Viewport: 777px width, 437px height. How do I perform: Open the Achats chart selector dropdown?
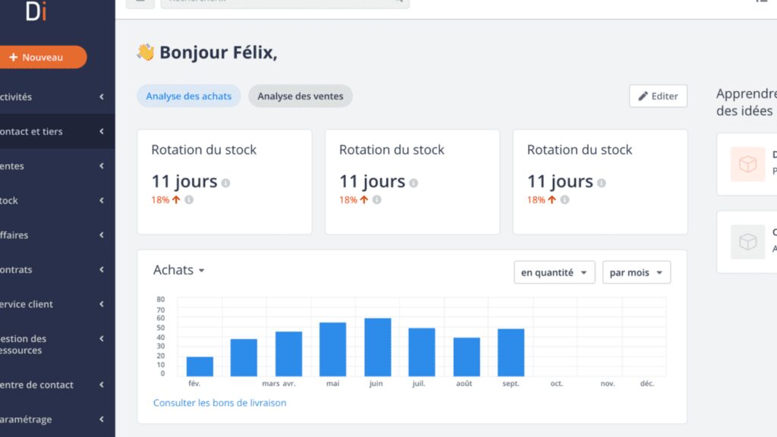click(x=179, y=269)
